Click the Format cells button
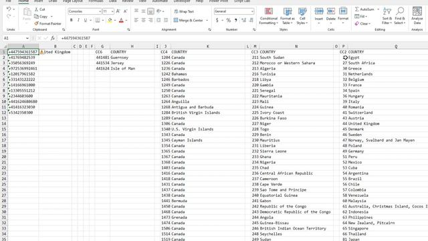 click(x=343, y=15)
